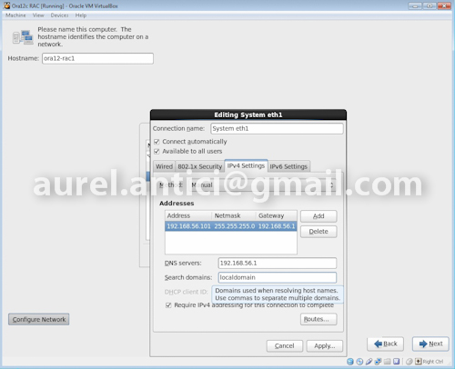Switch to the IPv6 Settings tab
This screenshot has height=369, width=455.
tap(288, 166)
